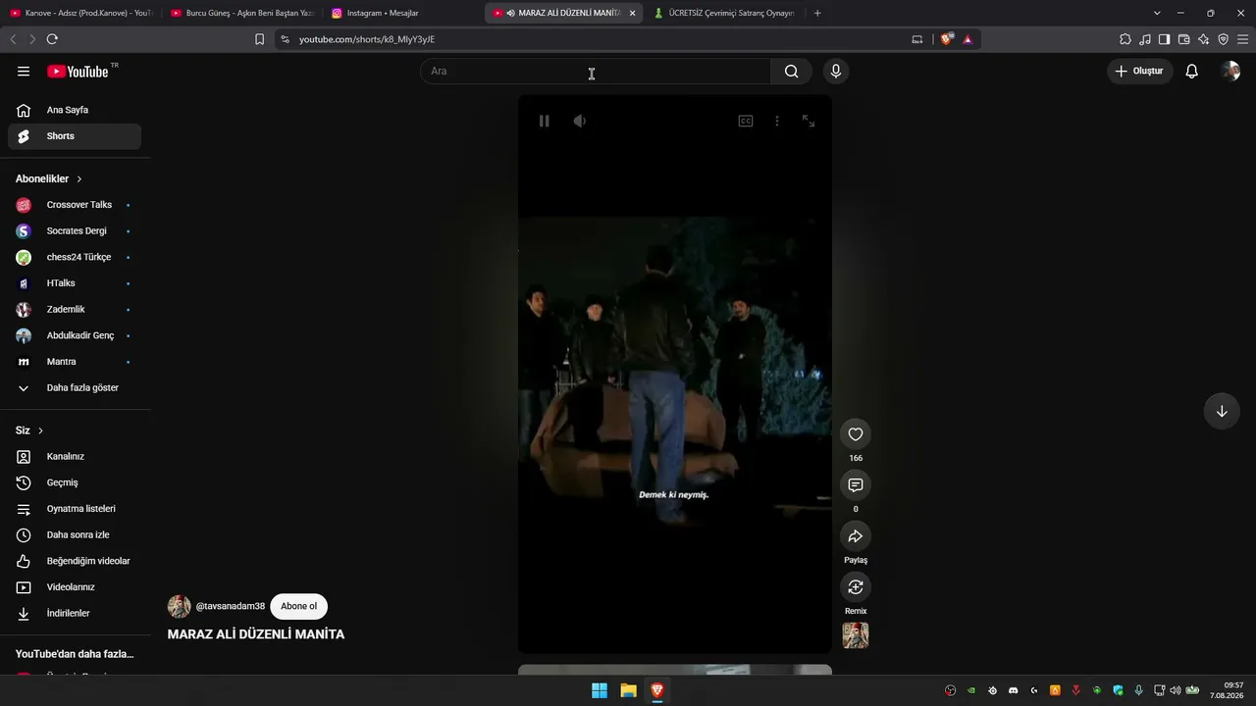
Task: Open the chess24 Türkçe subscription
Action: [75, 257]
